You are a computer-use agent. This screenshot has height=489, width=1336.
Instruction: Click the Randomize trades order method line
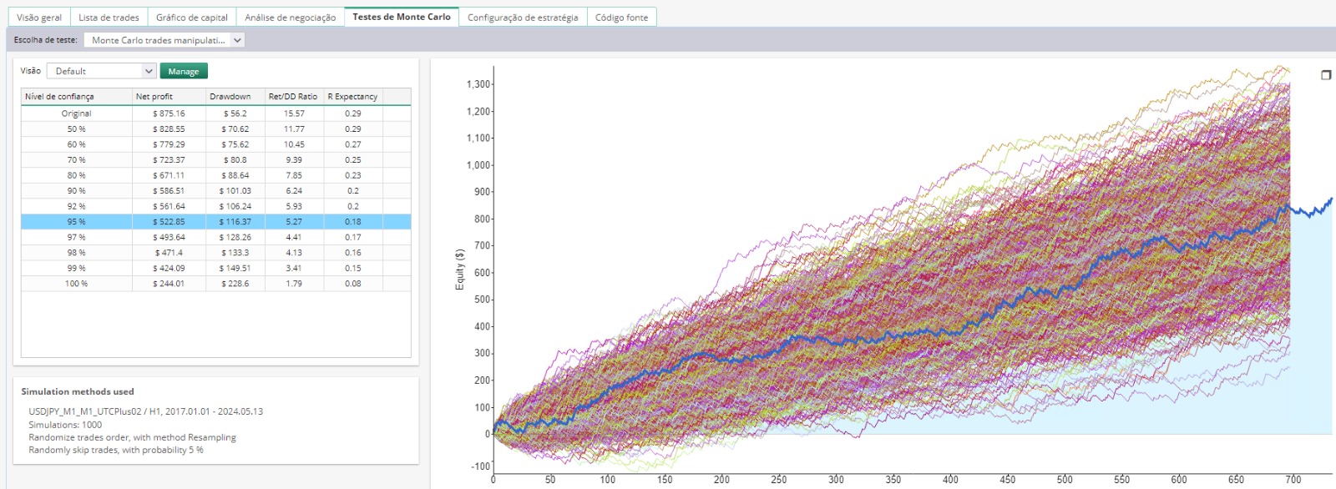click(x=132, y=437)
